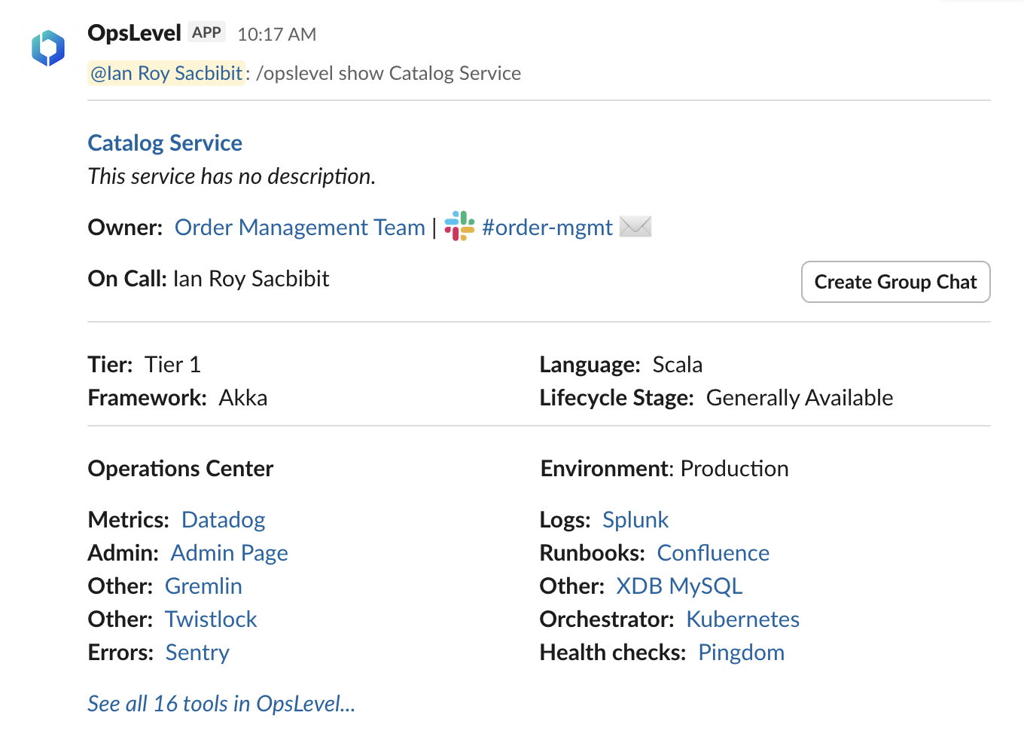This screenshot has width=1024, height=743.
Task: Open the Catalog Service title link
Action: tap(165, 142)
